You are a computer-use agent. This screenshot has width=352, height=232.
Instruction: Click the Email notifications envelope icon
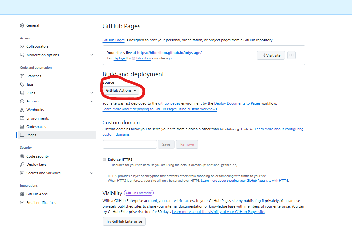pyautogui.click(x=22, y=203)
